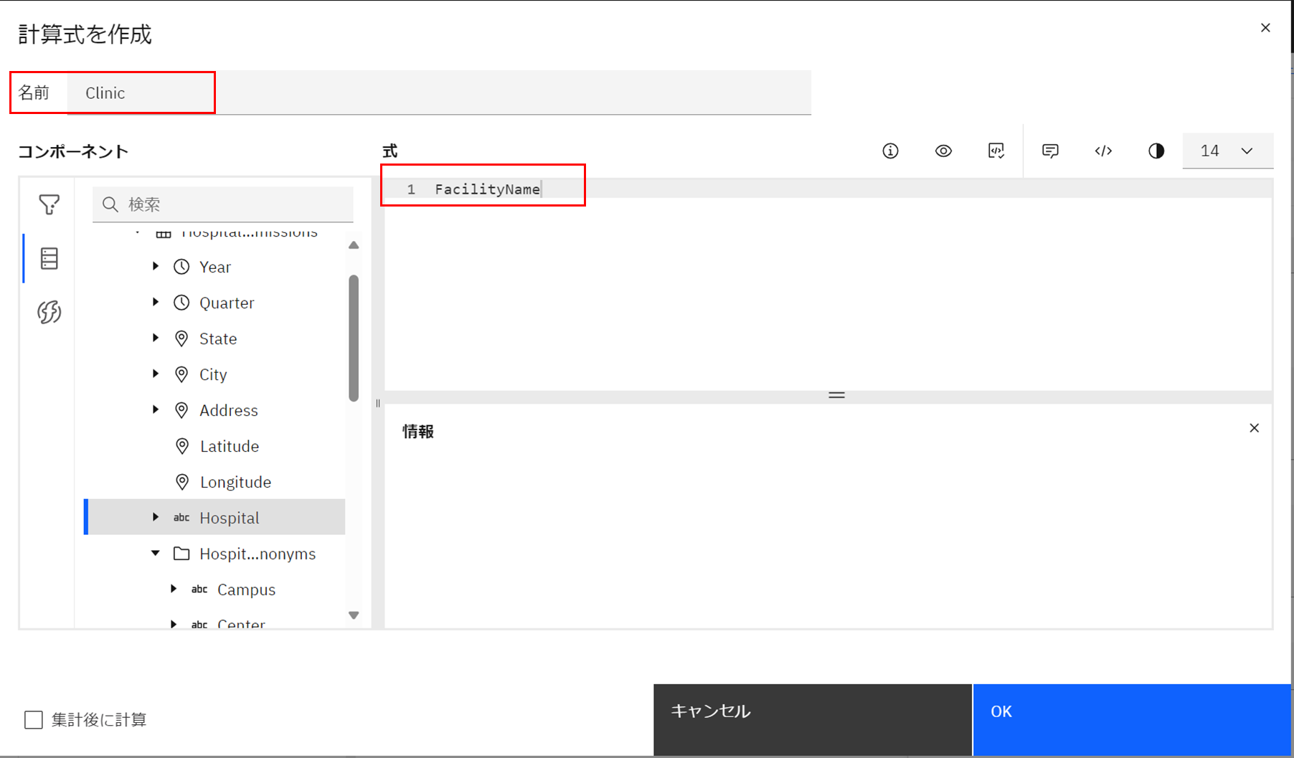Viewport: 1294px width, 758px height.
Task: Enable the 集計後に計算 checkbox
Action: [34, 719]
